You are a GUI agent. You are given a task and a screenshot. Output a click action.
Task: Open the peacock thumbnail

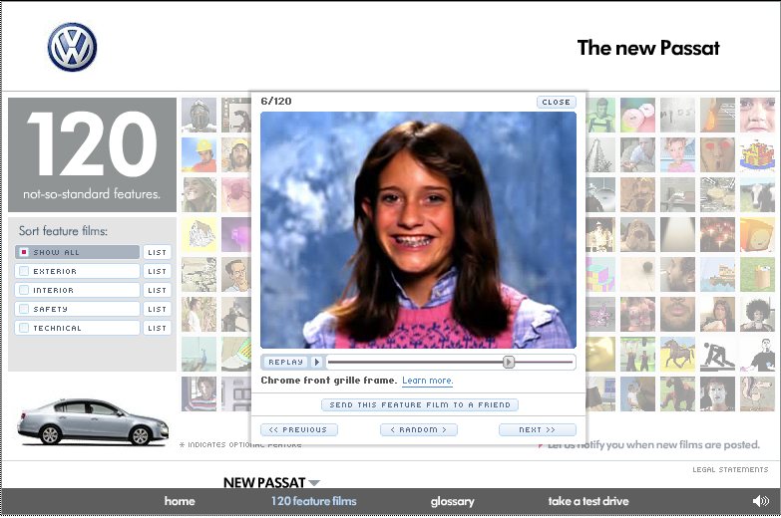(198, 354)
